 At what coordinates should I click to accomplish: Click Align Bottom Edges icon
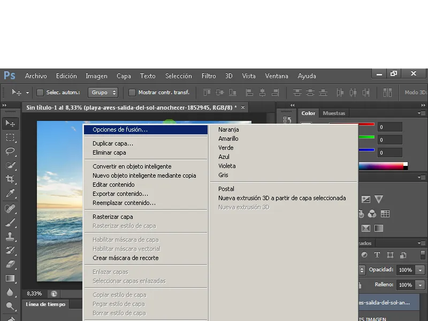tap(233, 93)
